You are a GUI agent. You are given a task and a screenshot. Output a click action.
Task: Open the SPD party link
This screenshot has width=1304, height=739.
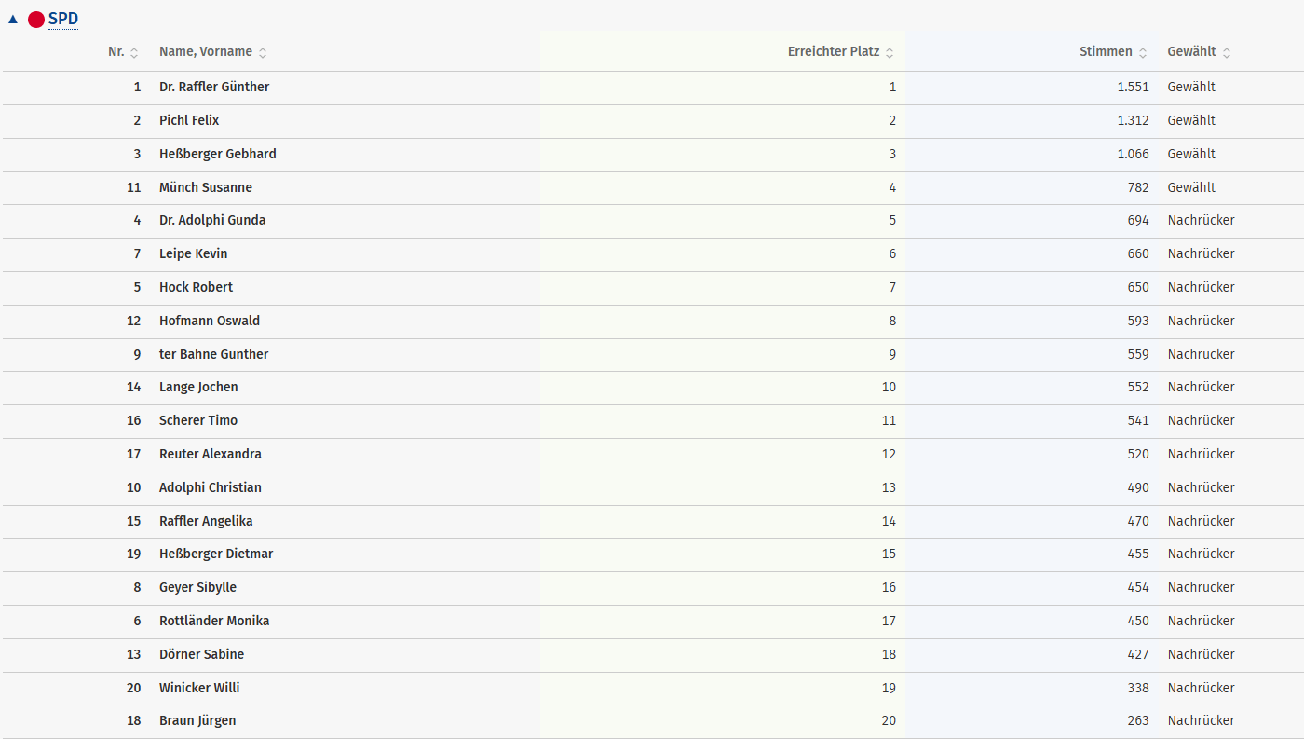63,19
